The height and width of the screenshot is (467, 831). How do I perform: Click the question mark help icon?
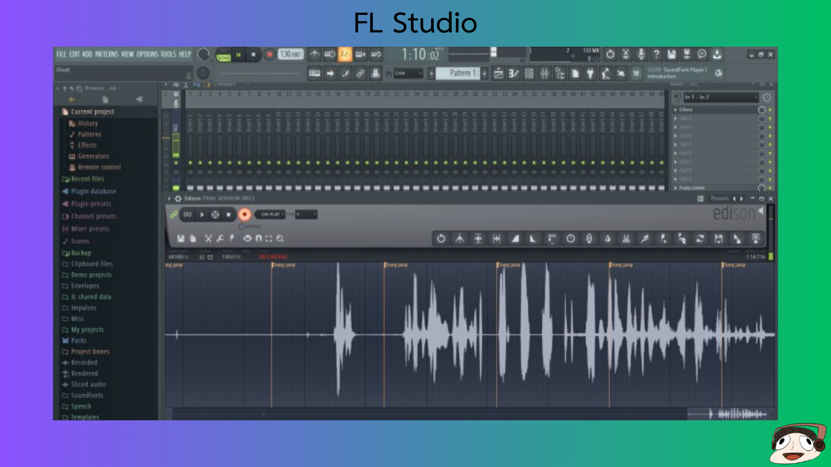point(656,54)
